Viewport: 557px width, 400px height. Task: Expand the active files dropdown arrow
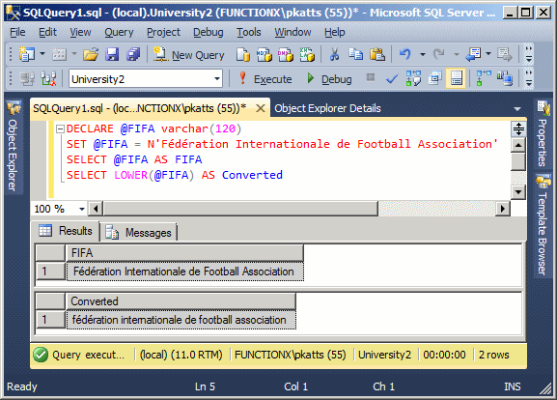pyautogui.click(x=517, y=108)
